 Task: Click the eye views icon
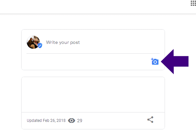(72, 121)
